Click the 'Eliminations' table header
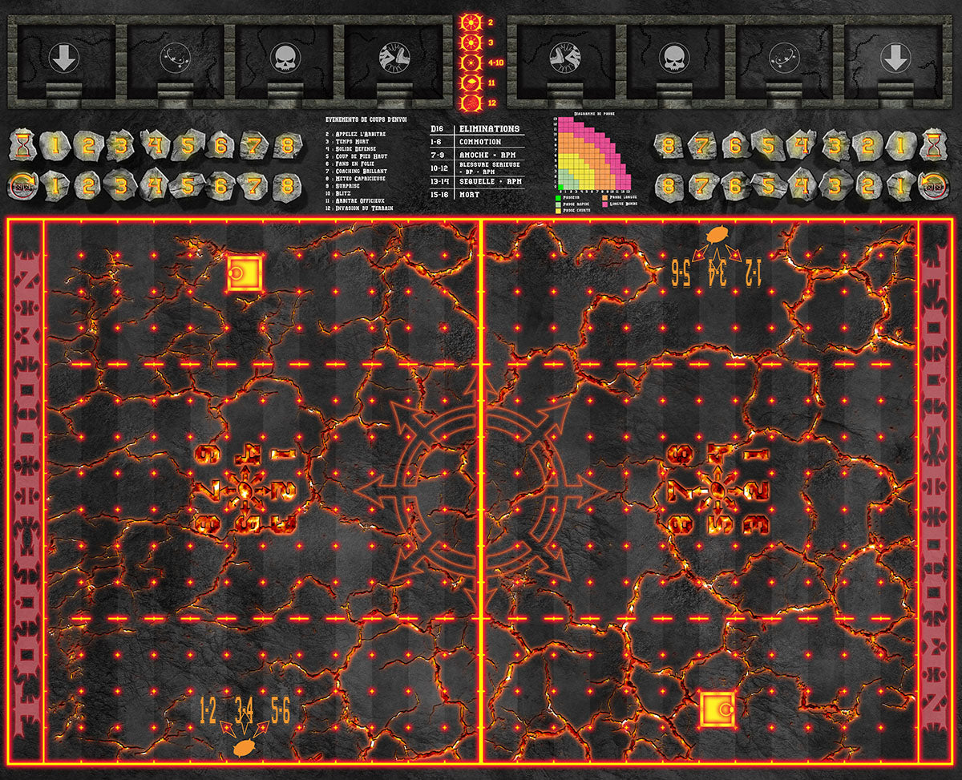The height and width of the screenshot is (780, 962). coord(491,128)
